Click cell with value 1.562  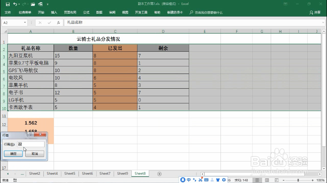[x=31, y=123]
